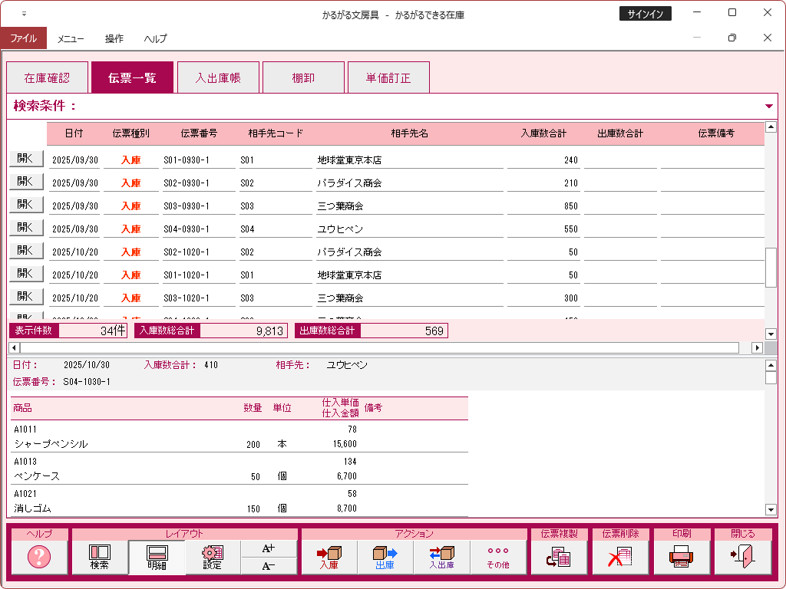Click the 伝票削除 delete slip icon
The image size is (786, 589).
tap(619, 558)
